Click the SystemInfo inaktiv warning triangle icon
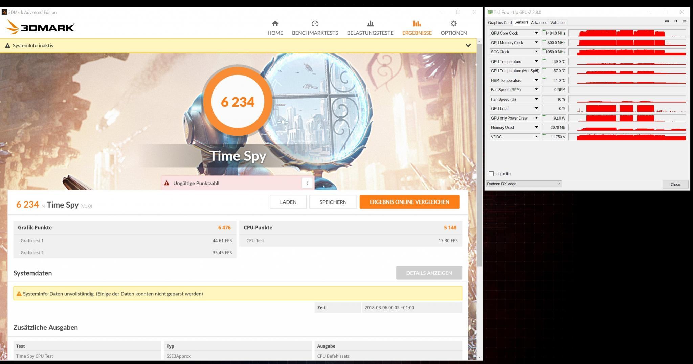 click(7, 46)
